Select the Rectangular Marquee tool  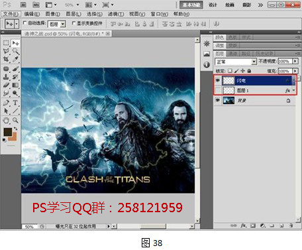coord(6,43)
